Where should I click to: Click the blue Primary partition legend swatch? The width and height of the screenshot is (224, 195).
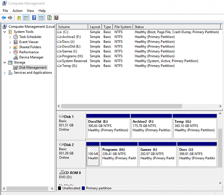[x=83, y=188]
